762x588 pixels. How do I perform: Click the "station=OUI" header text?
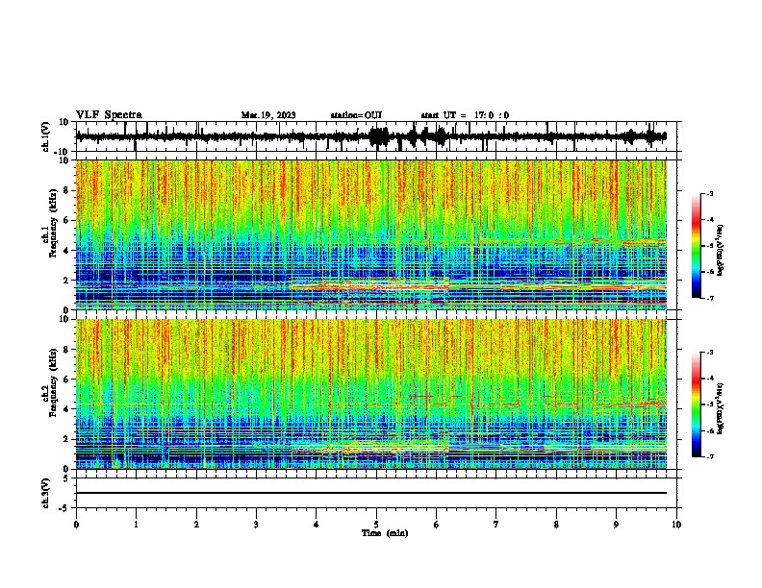point(356,115)
